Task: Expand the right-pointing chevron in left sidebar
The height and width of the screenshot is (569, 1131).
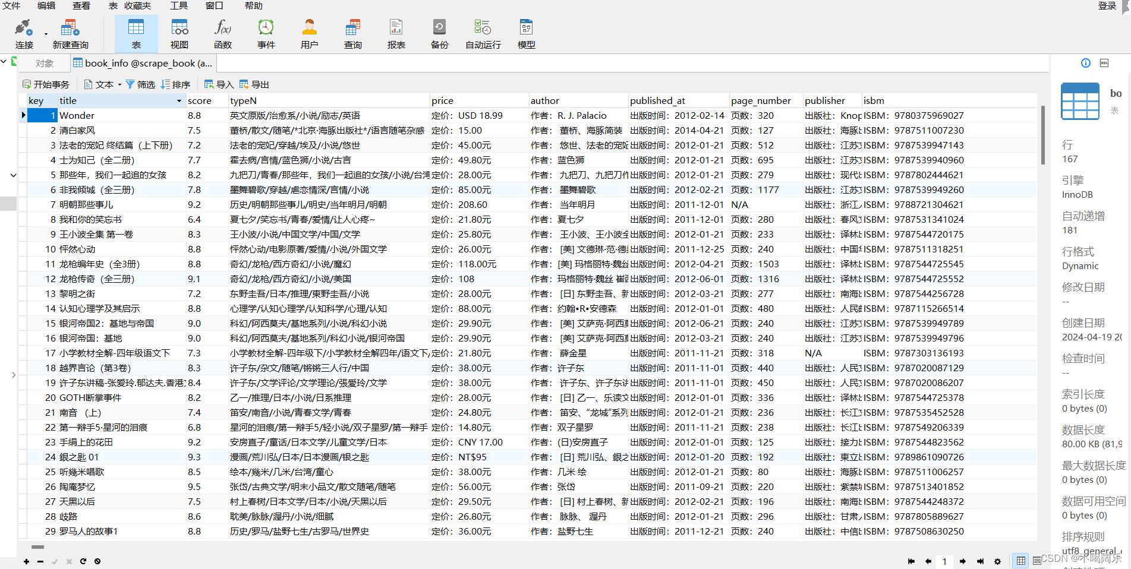Action: (x=13, y=375)
